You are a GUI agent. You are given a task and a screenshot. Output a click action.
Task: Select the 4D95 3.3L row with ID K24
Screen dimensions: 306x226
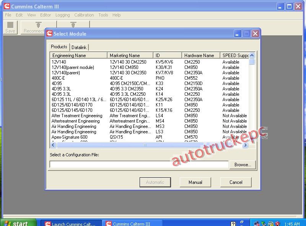[x=149, y=89]
